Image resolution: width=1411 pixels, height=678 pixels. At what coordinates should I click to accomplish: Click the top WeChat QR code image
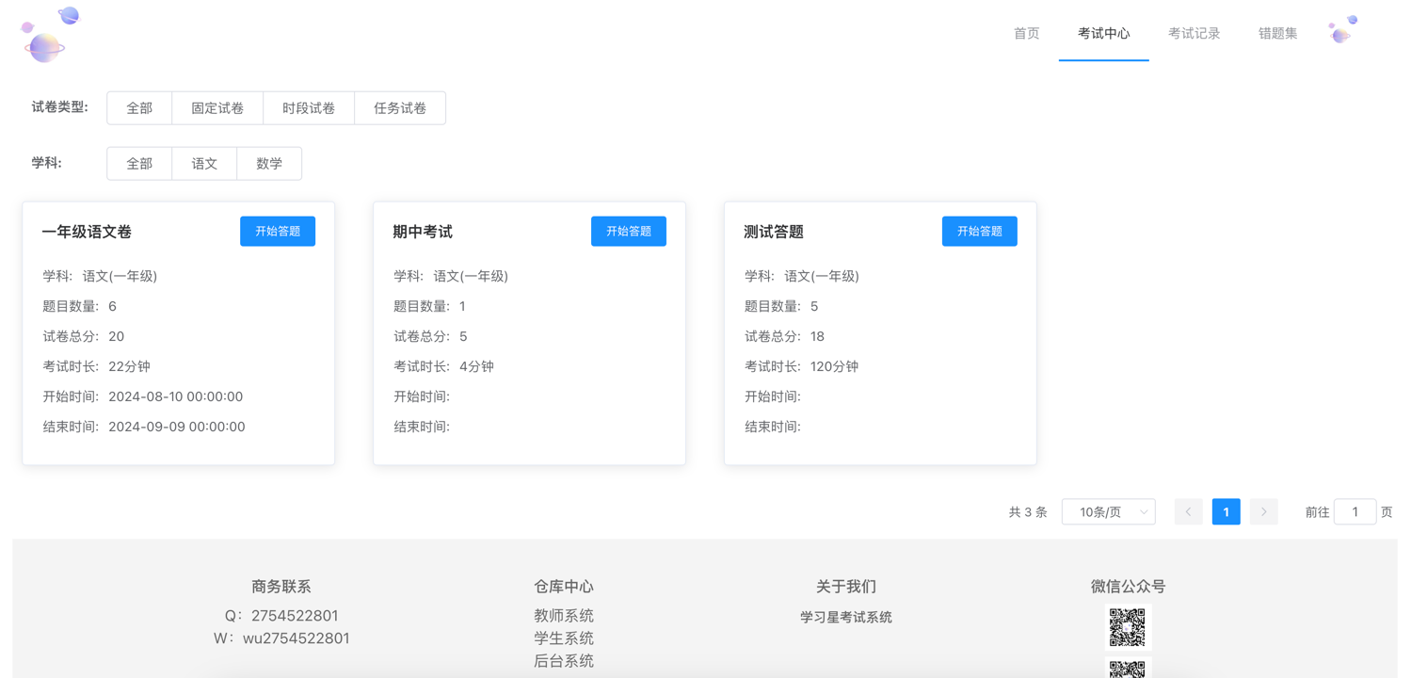[1127, 625]
